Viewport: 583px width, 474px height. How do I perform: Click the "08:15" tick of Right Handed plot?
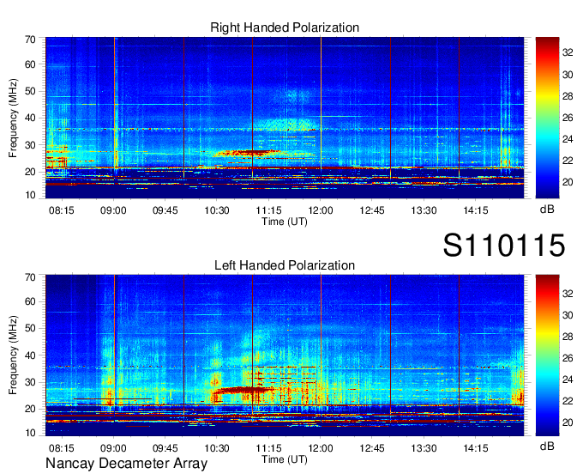tap(62, 210)
